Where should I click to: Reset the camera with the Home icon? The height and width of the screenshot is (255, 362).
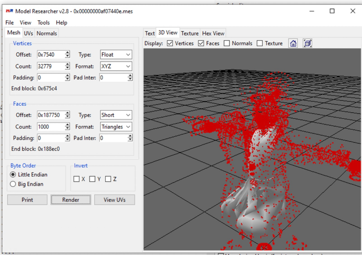click(x=293, y=43)
